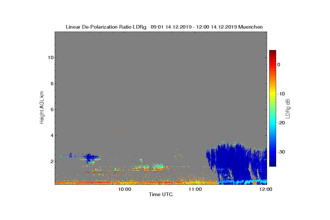330x220 pixels.
Task: Click the colorbar -20 label
Action: (281, 123)
